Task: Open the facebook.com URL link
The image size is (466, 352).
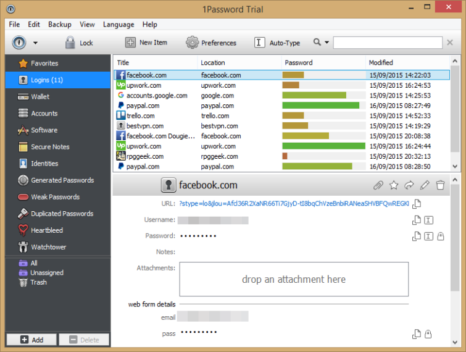Action: pos(294,204)
